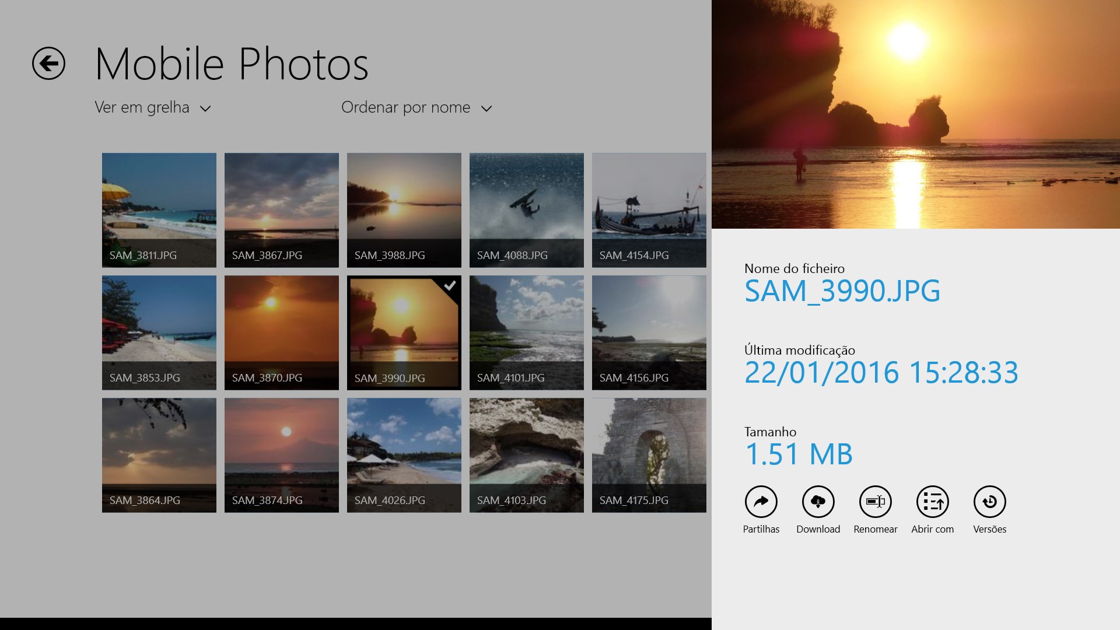Click the large sunset preview image
The width and height of the screenshot is (1120, 630).
point(916,114)
